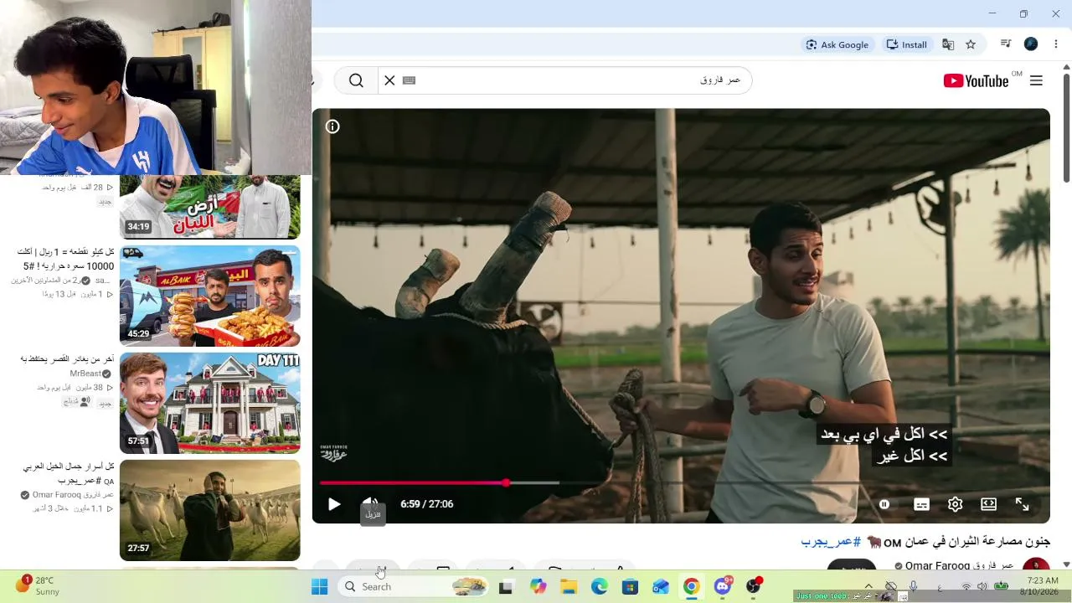
Task: Click the microphone icon in system tray
Action: [914, 587]
